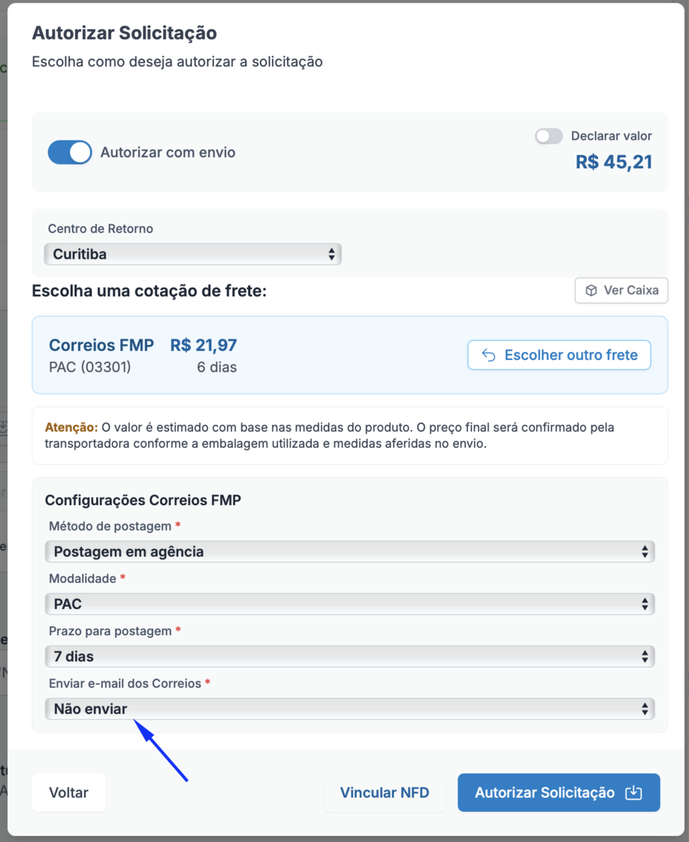Click the R$ 21,97 freight price
Screen dimensions: 689x842
(x=204, y=345)
